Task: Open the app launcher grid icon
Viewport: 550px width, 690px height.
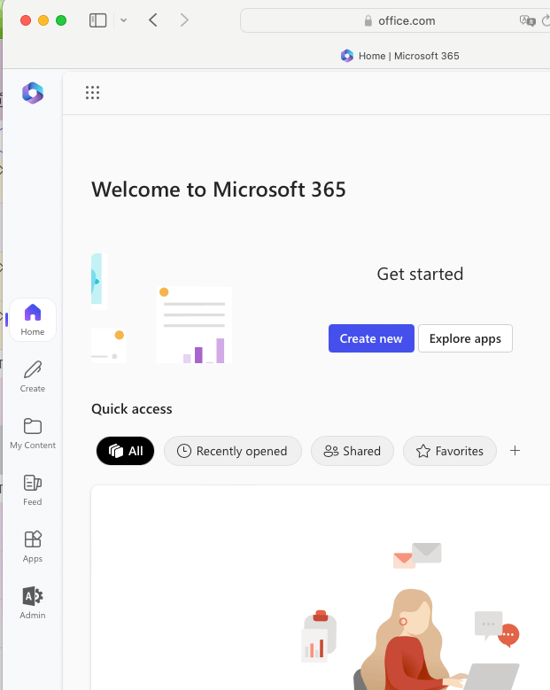Action: tap(92, 92)
